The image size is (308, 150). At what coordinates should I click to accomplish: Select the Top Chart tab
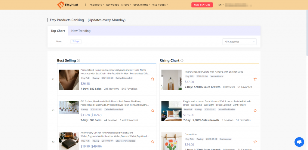[x=58, y=31]
